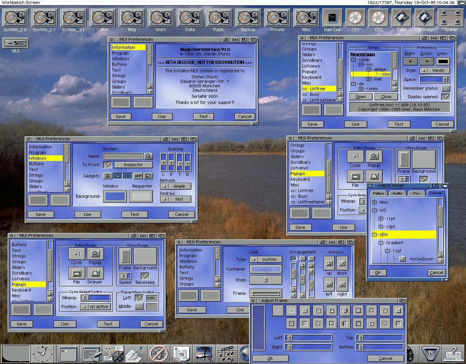Open the Ram Disk icon
This screenshot has width=466, height=364.
point(333,18)
